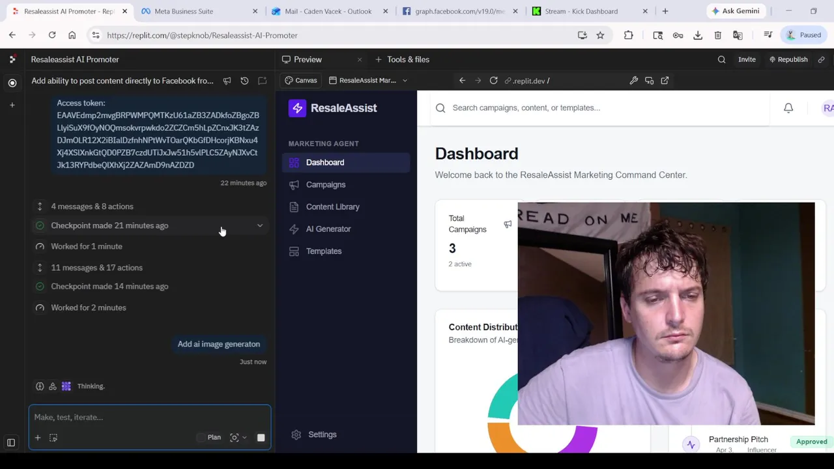This screenshot has height=469, width=834.
Task: Expand Worked for 2 minutes entry
Action: point(88,307)
